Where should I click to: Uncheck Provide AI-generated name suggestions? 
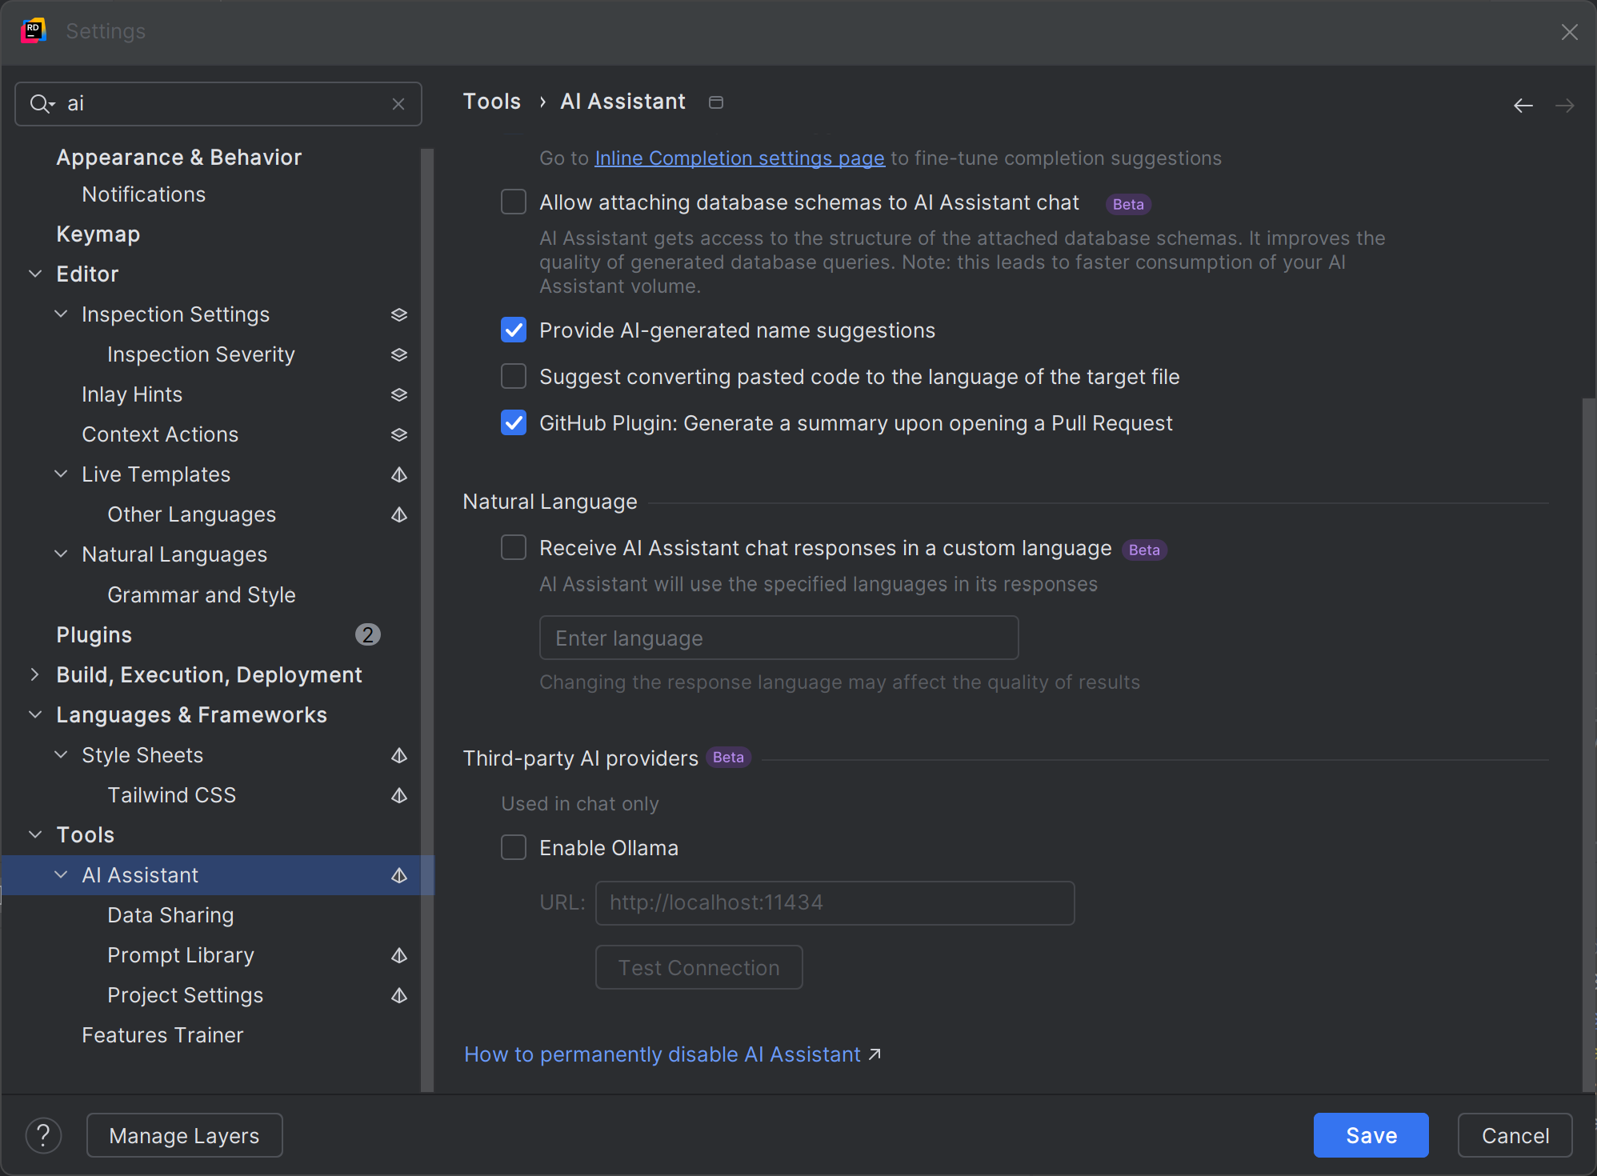[x=514, y=330]
